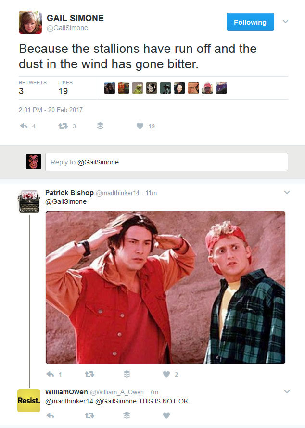Like the main tweet with 19 likes
This screenshot has width=305, height=428.
140,126
